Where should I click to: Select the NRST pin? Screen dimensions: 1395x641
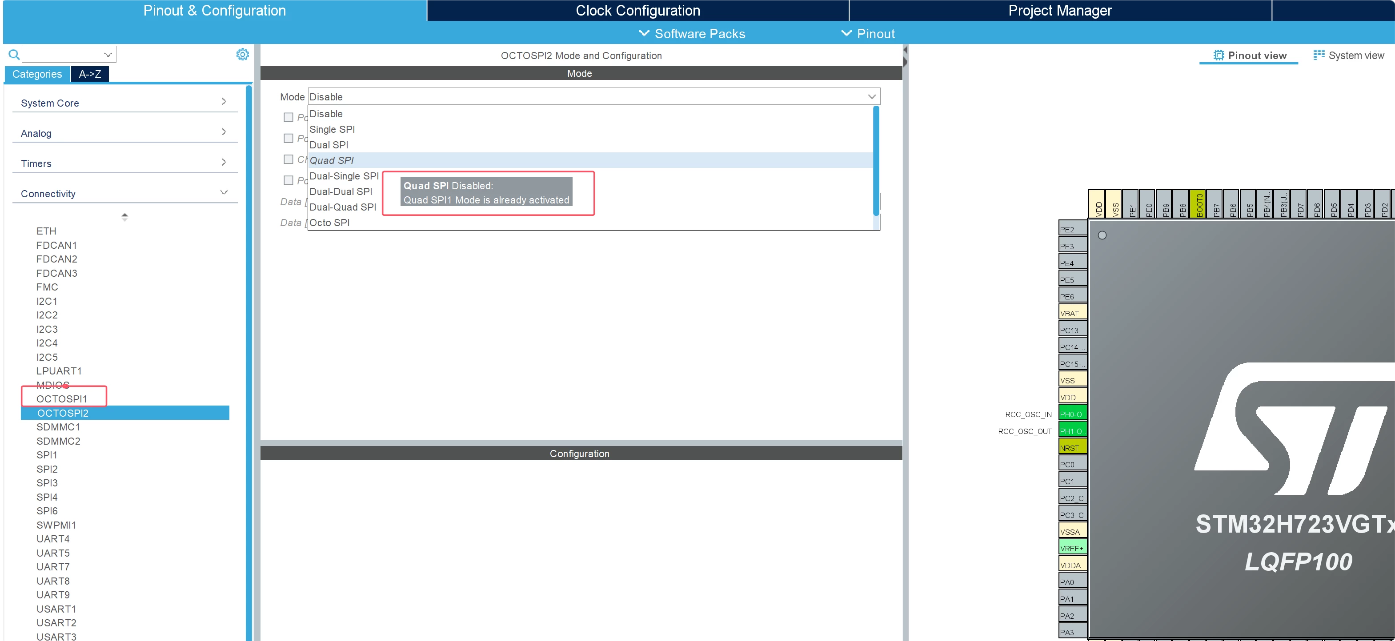pos(1072,447)
